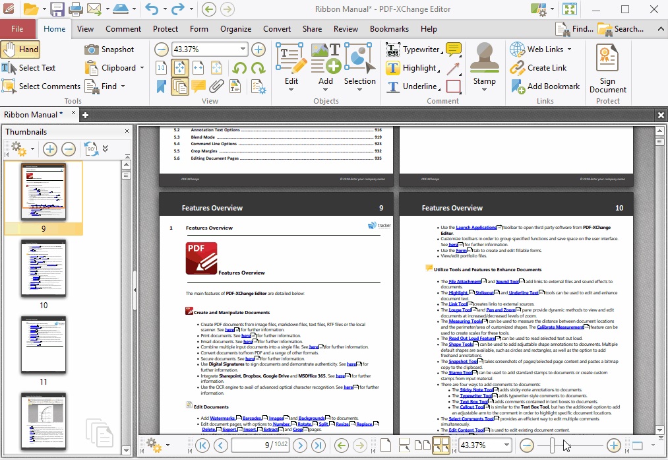Rotate pages 90 degrees in Thumbnails pane
668x460 pixels.
coord(91,148)
